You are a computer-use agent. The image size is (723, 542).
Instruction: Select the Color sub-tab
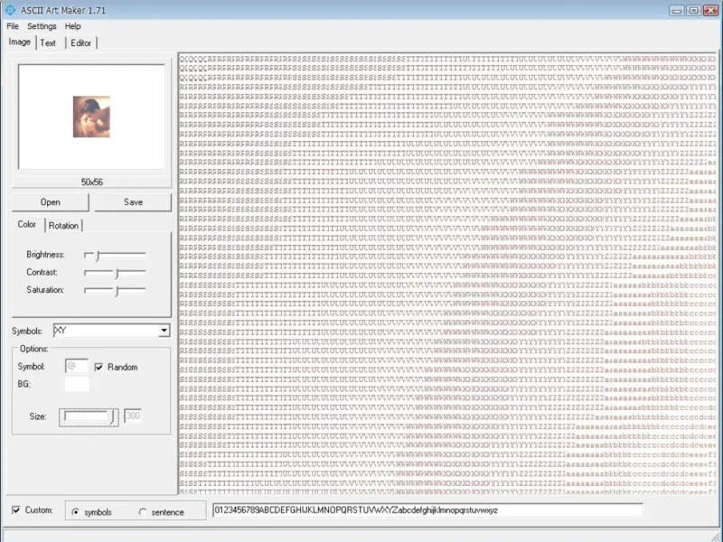point(27,224)
